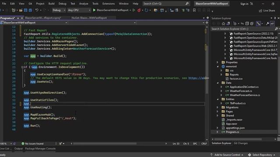The image size is (280, 157).
Task: Open BlazorServerWithFastReport project scope dropdown
Action: click(x=34, y=23)
